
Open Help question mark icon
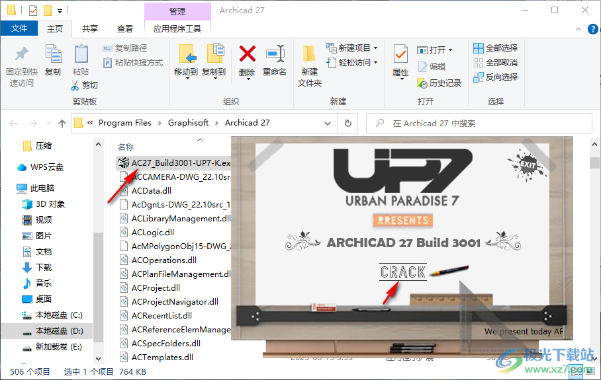click(x=593, y=29)
